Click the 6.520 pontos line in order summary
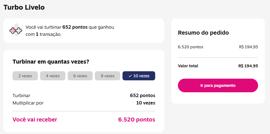 click(190, 47)
